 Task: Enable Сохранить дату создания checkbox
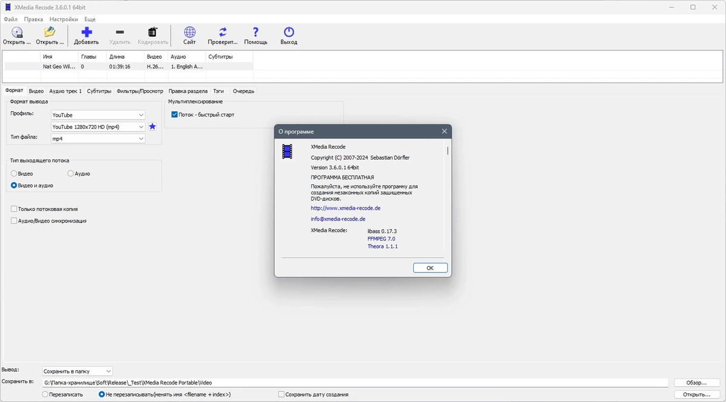(281, 394)
